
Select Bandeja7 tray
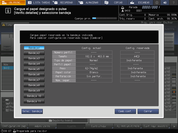click(x=34, y=80)
